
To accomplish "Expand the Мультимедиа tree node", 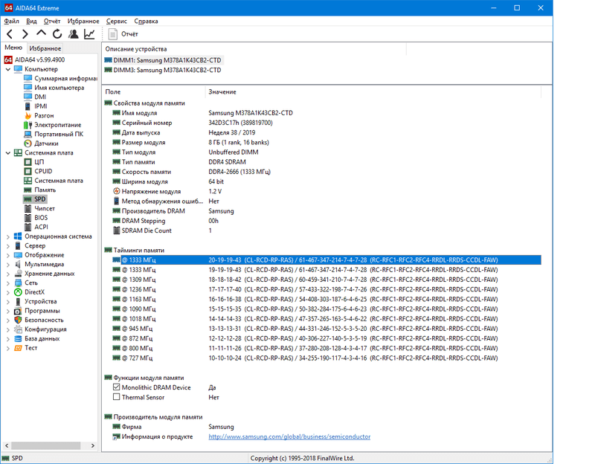I will [8, 265].
